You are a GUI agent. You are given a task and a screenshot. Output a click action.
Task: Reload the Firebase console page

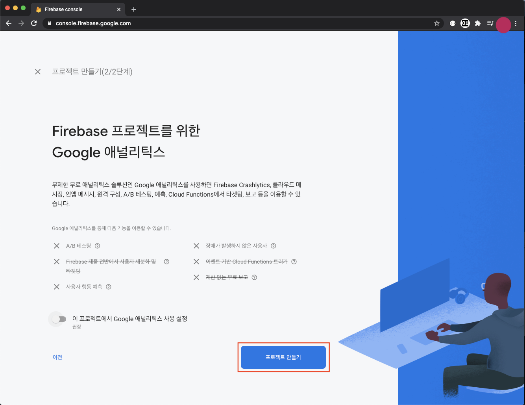coord(34,23)
